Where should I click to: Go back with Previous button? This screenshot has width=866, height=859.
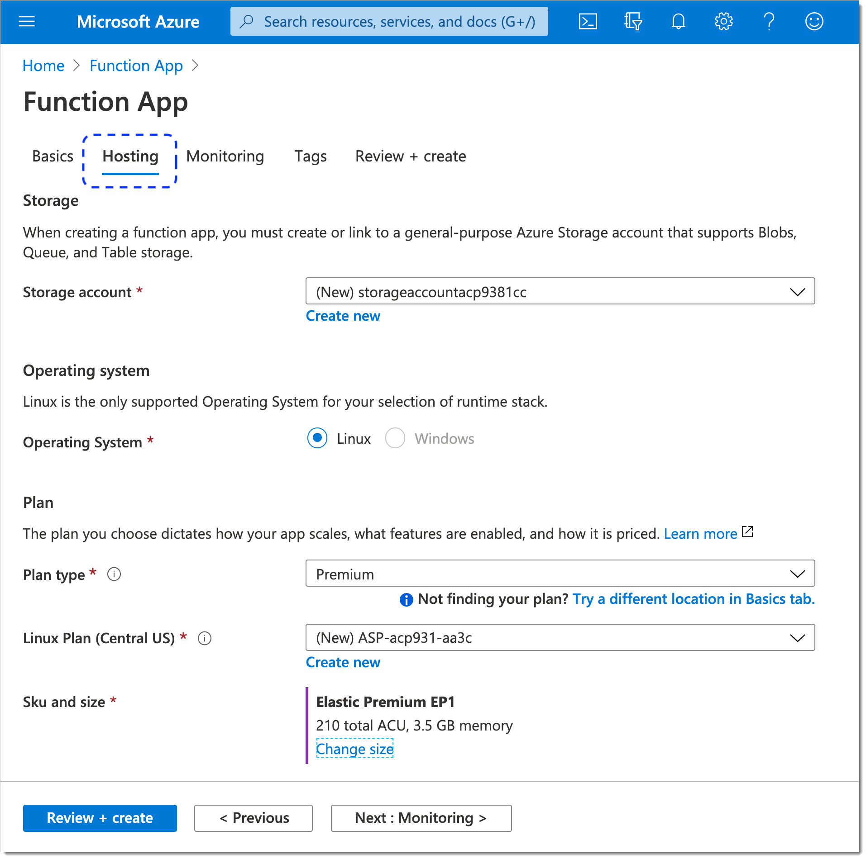(x=254, y=818)
